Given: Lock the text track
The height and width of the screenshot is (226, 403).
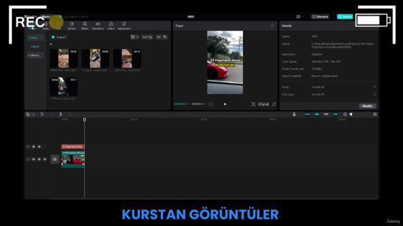Looking at the screenshot, I should 33,146.
